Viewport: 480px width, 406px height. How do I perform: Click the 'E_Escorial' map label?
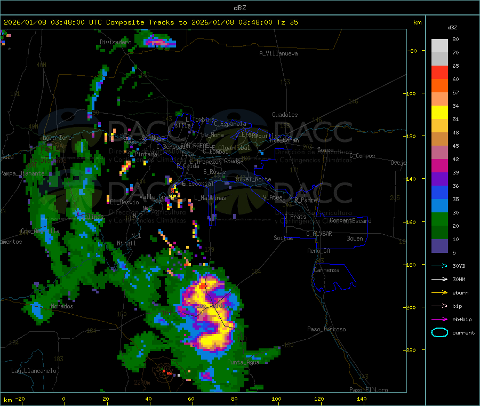[x=198, y=184]
